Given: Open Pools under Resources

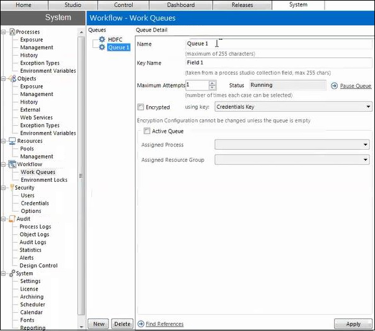Looking at the screenshot, I should (x=27, y=148).
